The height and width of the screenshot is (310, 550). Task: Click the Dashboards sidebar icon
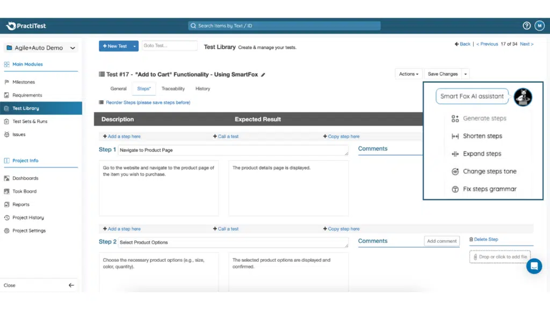[7, 178]
